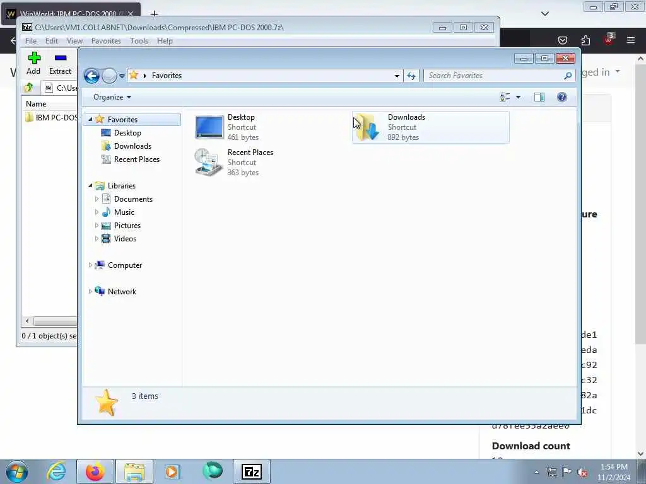The width and height of the screenshot is (646, 484).
Task: Click the magnifier icon in Search Favorites
Action: coord(568,76)
